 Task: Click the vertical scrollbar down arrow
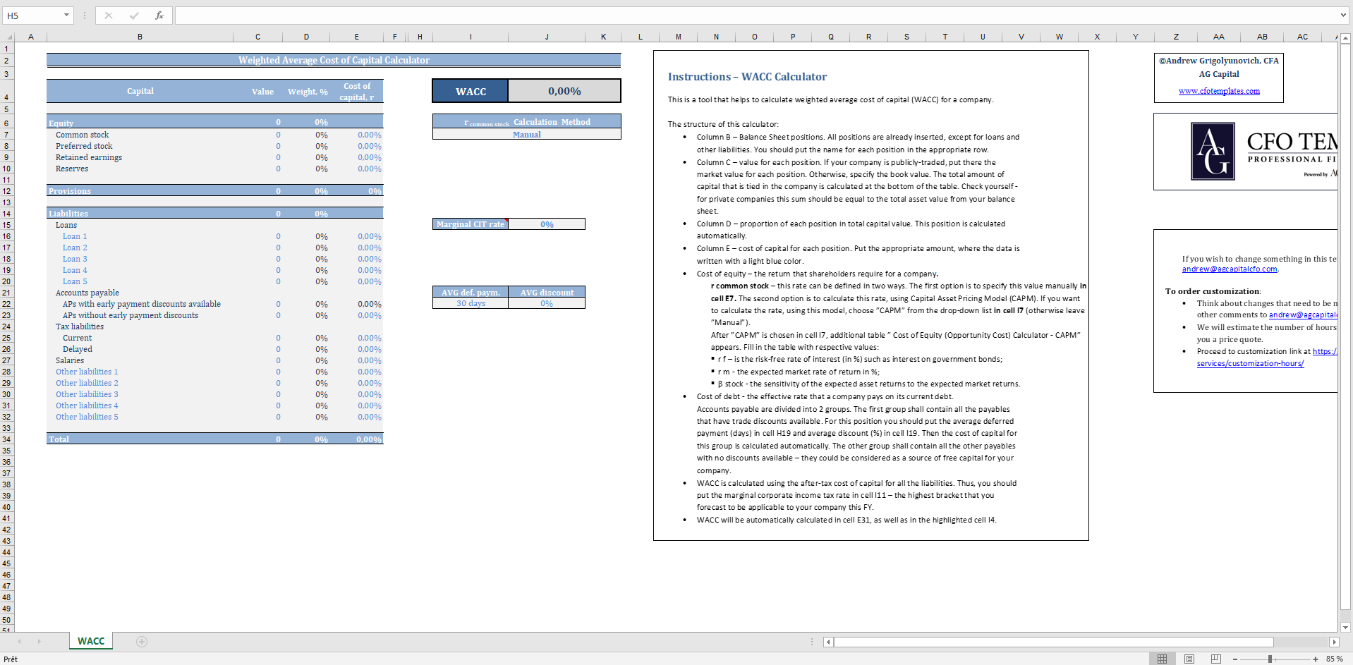click(1345, 627)
